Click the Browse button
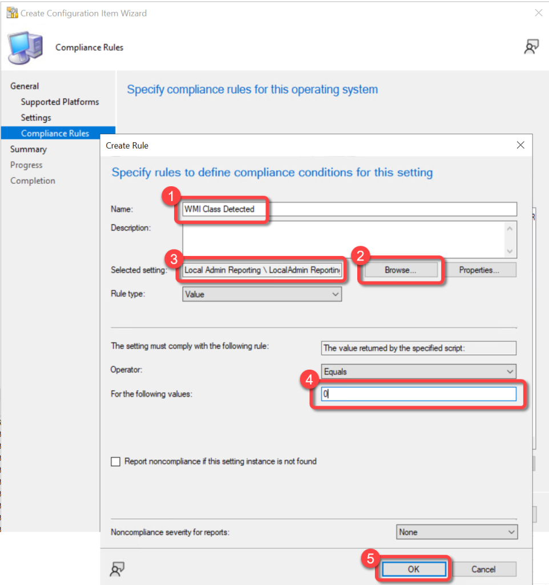This screenshot has width=549, height=585. tap(401, 270)
